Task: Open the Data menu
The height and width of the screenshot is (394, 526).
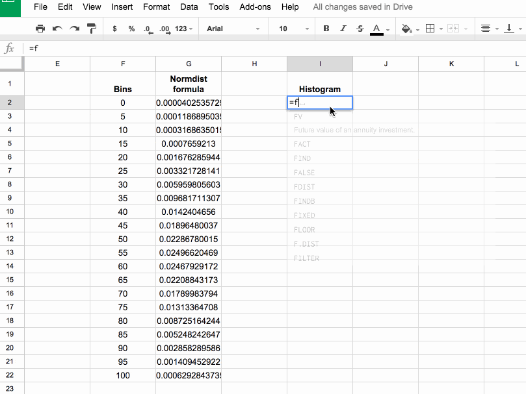Action: click(189, 7)
